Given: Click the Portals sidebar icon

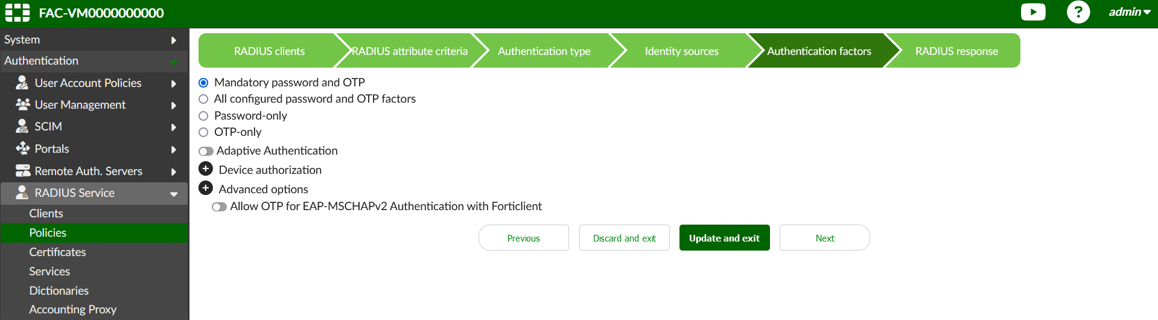Looking at the screenshot, I should point(23,149).
